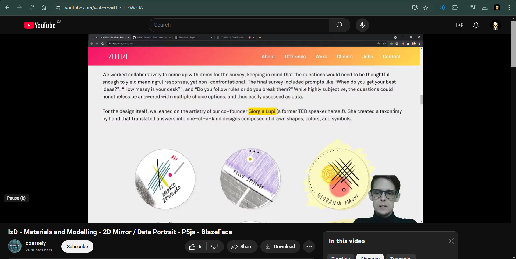Subscribe to the coarsely channel
Image resolution: width=516 pixels, height=259 pixels.
pyautogui.click(x=77, y=246)
